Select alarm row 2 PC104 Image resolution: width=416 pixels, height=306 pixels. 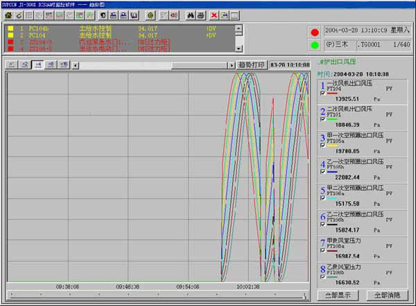pos(119,35)
